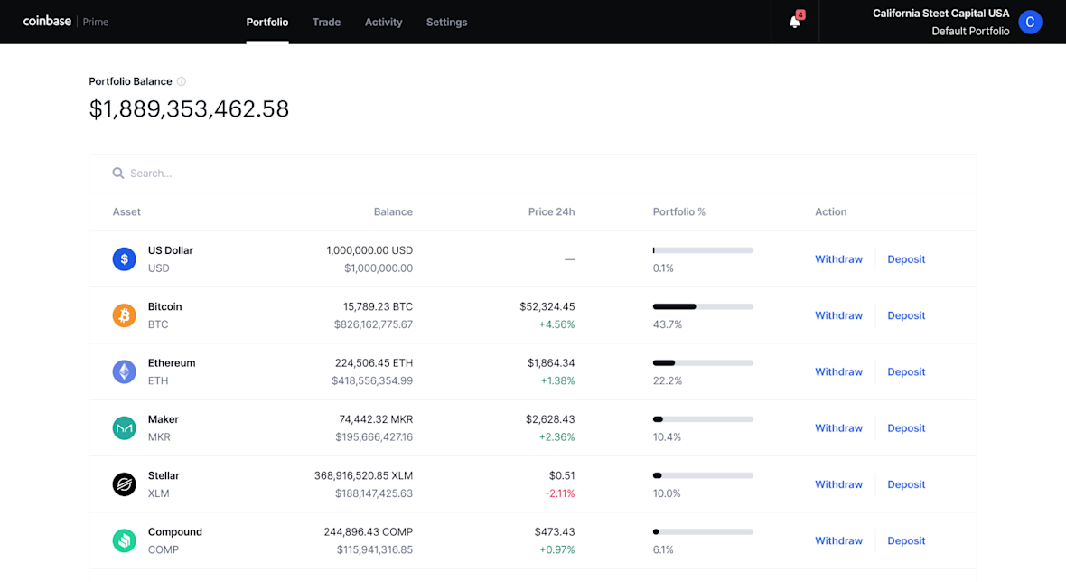Click the US Dollar asset icon

(125, 259)
